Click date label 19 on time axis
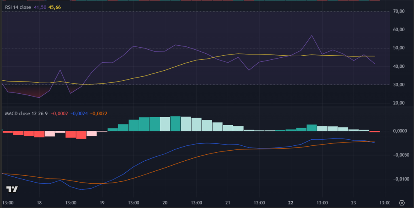The height and width of the screenshot is (208, 414). click(102, 203)
